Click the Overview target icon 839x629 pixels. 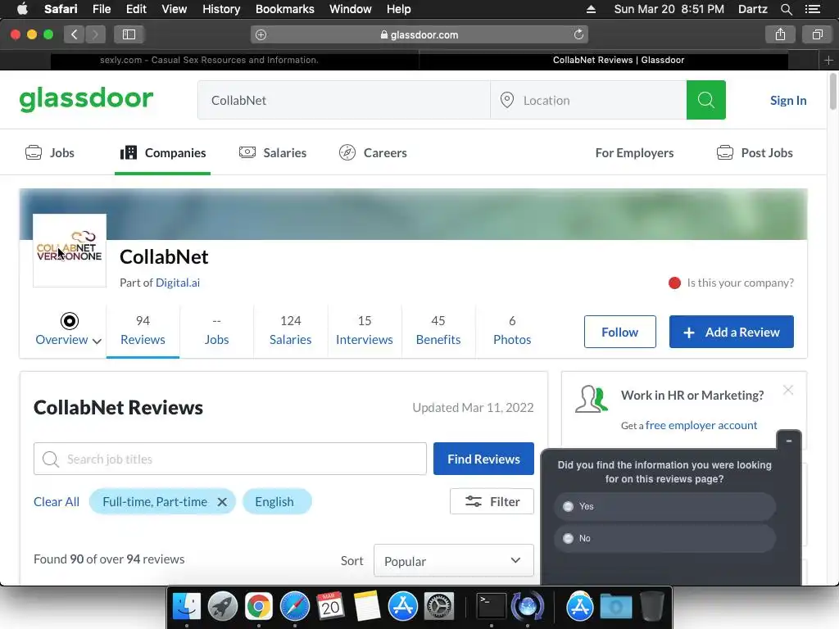(69, 321)
